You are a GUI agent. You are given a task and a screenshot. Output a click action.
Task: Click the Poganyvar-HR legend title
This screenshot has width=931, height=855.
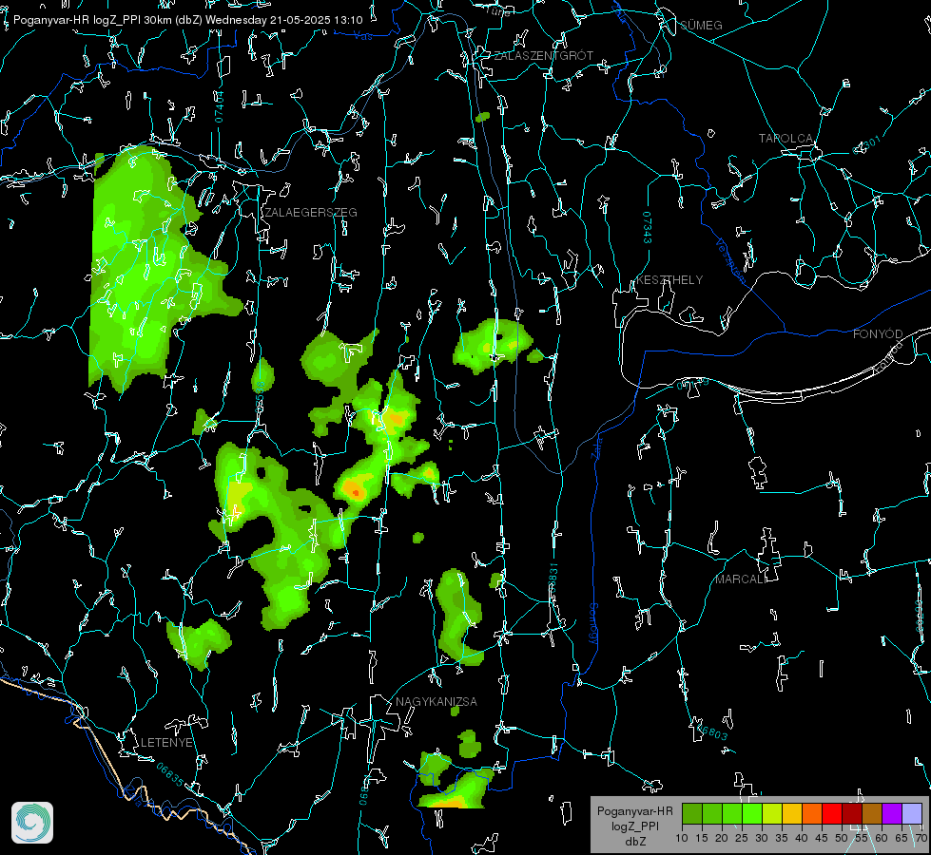pyautogui.click(x=634, y=811)
